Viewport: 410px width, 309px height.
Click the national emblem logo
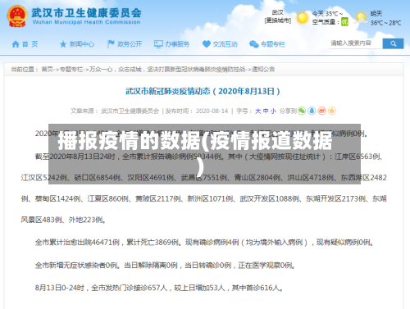17,16
